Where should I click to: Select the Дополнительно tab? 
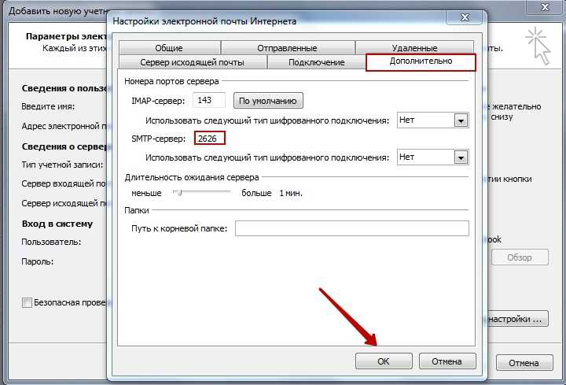(421, 61)
